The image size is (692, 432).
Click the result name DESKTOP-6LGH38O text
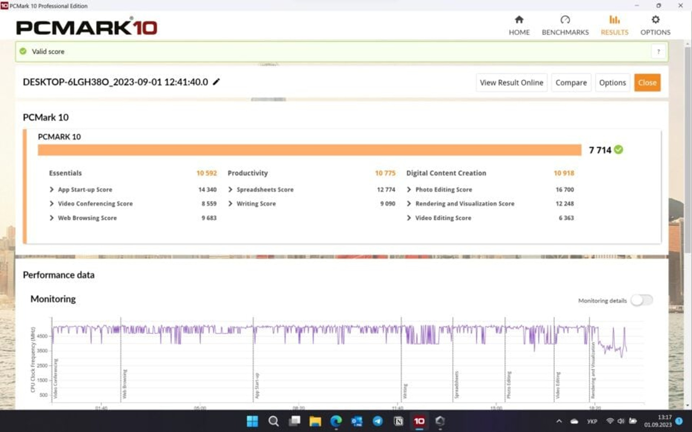pyautogui.click(x=115, y=82)
